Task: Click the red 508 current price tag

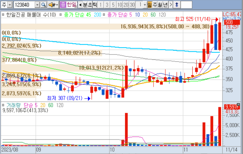Action: point(232,22)
